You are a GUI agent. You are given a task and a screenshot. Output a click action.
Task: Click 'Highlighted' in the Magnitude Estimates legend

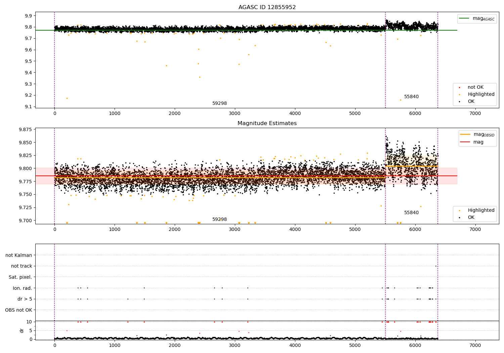[481, 210]
